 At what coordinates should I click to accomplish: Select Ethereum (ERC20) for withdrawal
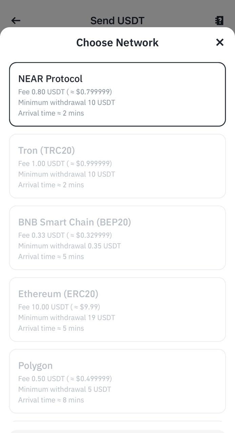pos(117,309)
